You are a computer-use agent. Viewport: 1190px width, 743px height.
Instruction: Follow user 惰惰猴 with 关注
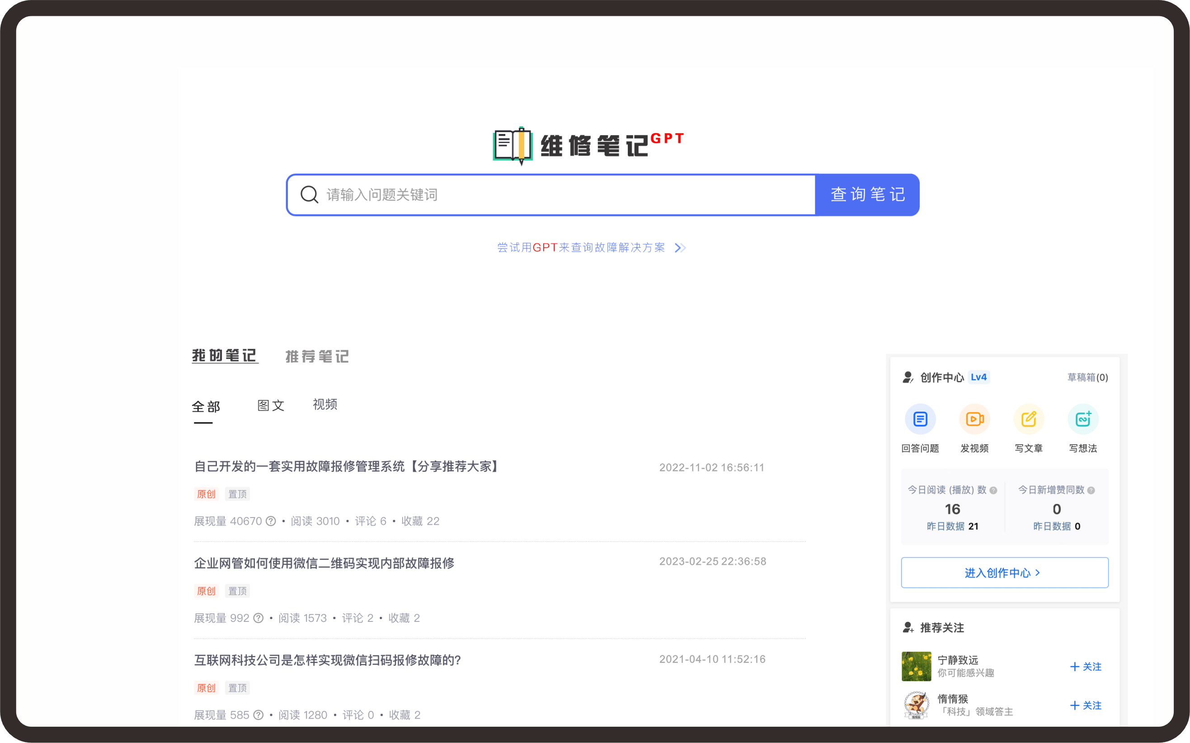(1086, 705)
